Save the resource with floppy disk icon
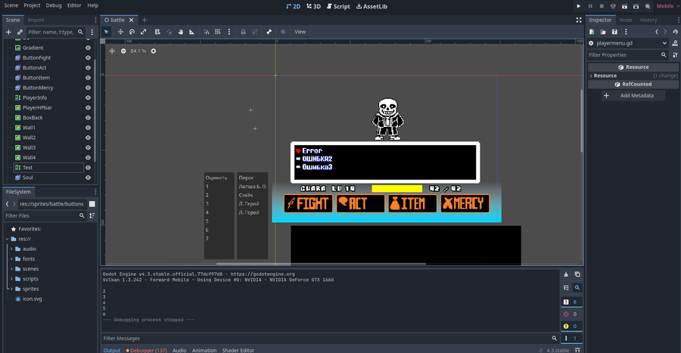The height and width of the screenshot is (353, 681). pos(614,32)
